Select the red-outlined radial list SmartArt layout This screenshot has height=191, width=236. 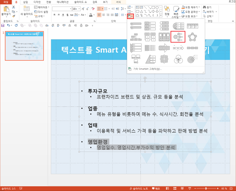(x=178, y=37)
